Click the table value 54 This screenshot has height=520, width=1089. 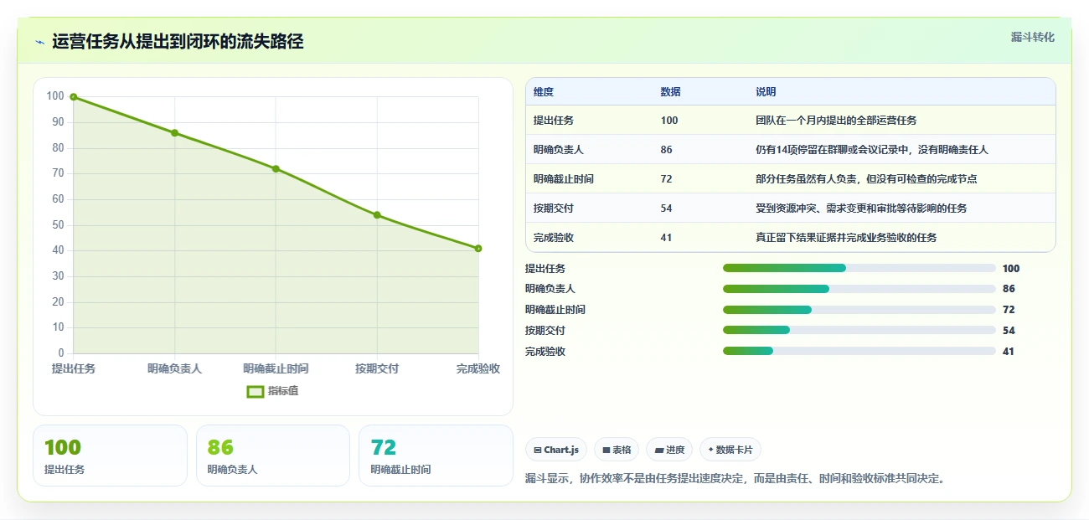coord(666,209)
